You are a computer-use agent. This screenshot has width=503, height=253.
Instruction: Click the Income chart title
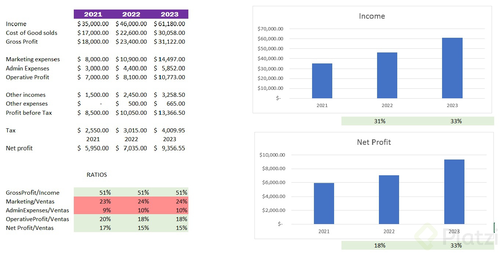tap(372, 16)
